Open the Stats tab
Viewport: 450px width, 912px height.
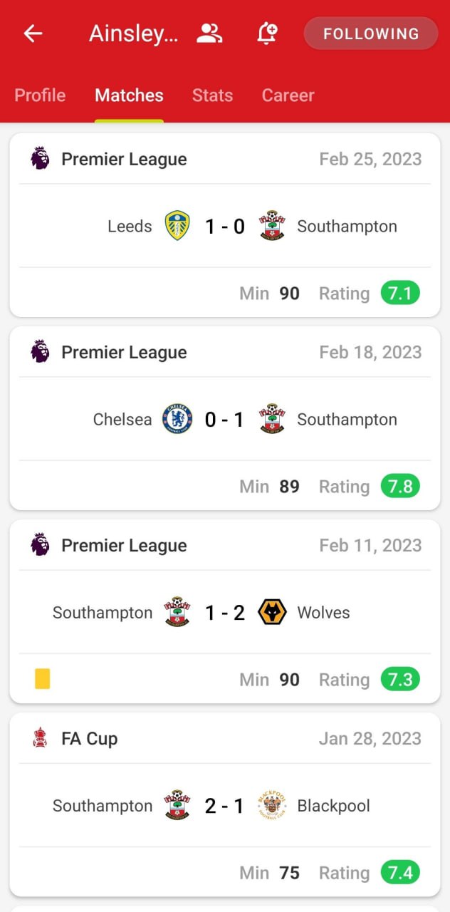(x=212, y=95)
